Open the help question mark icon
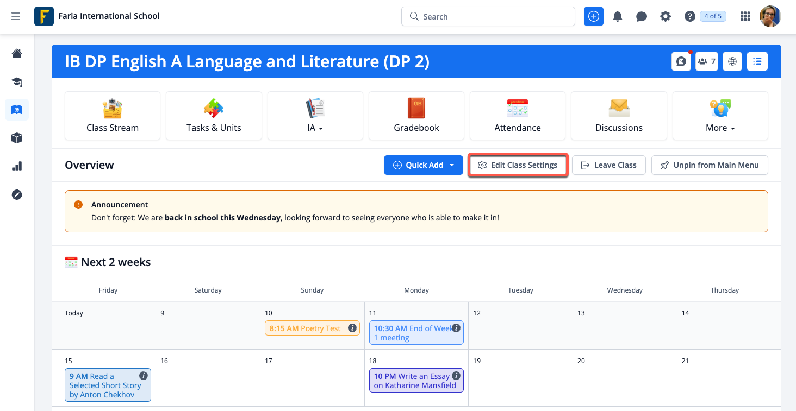 pyautogui.click(x=689, y=16)
